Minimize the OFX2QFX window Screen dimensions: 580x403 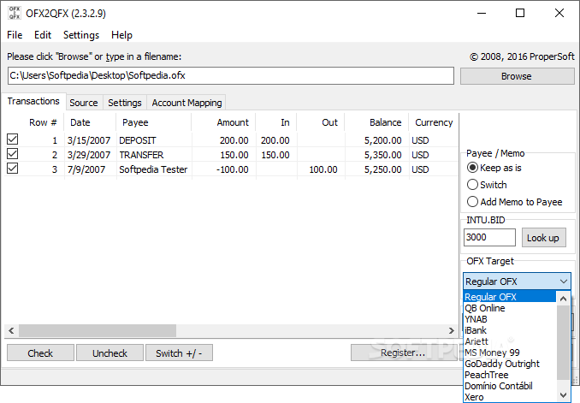[482, 14]
